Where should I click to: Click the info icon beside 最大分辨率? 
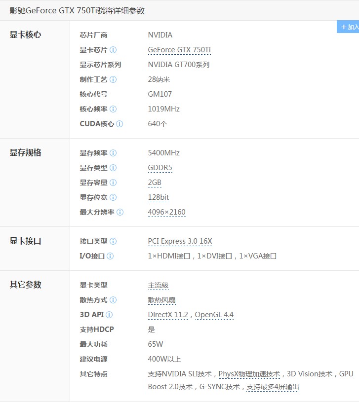[120, 212]
